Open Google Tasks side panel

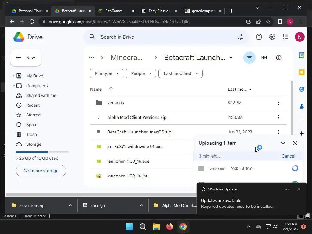point(301,89)
